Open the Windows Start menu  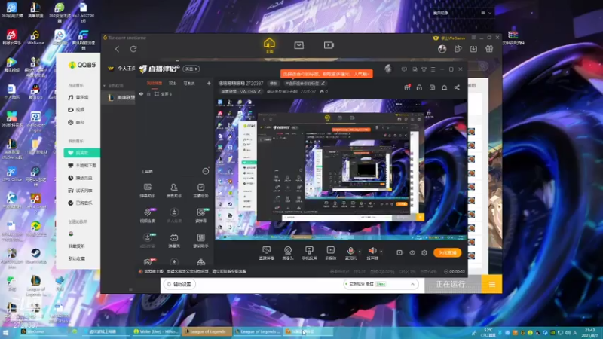coord(5,331)
